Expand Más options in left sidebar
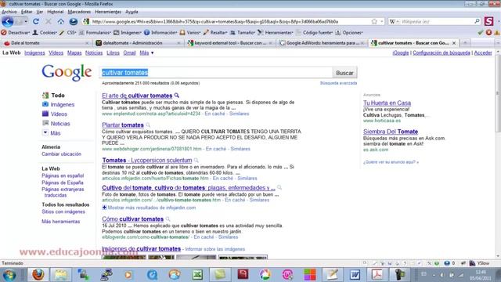The height and width of the screenshot is (282, 501). pos(55,133)
